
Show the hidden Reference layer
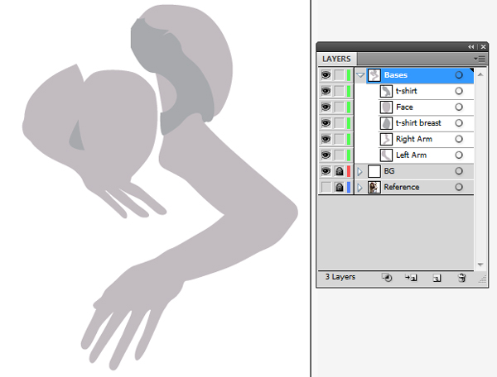(326, 187)
